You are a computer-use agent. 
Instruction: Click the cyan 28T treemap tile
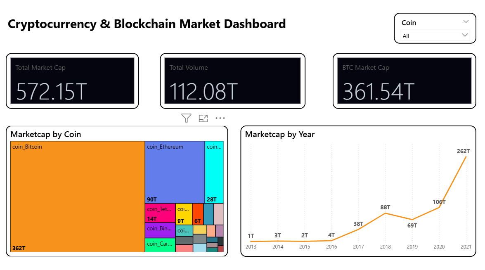(x=214, y=172)
